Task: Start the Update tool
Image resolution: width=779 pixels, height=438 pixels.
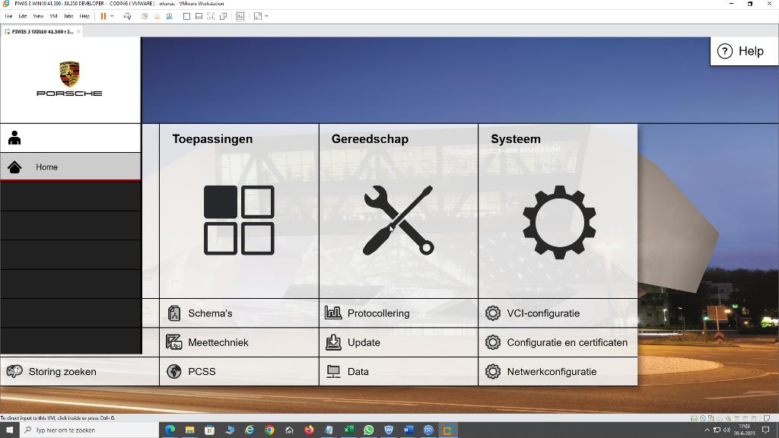Action: tap(364, 342)
